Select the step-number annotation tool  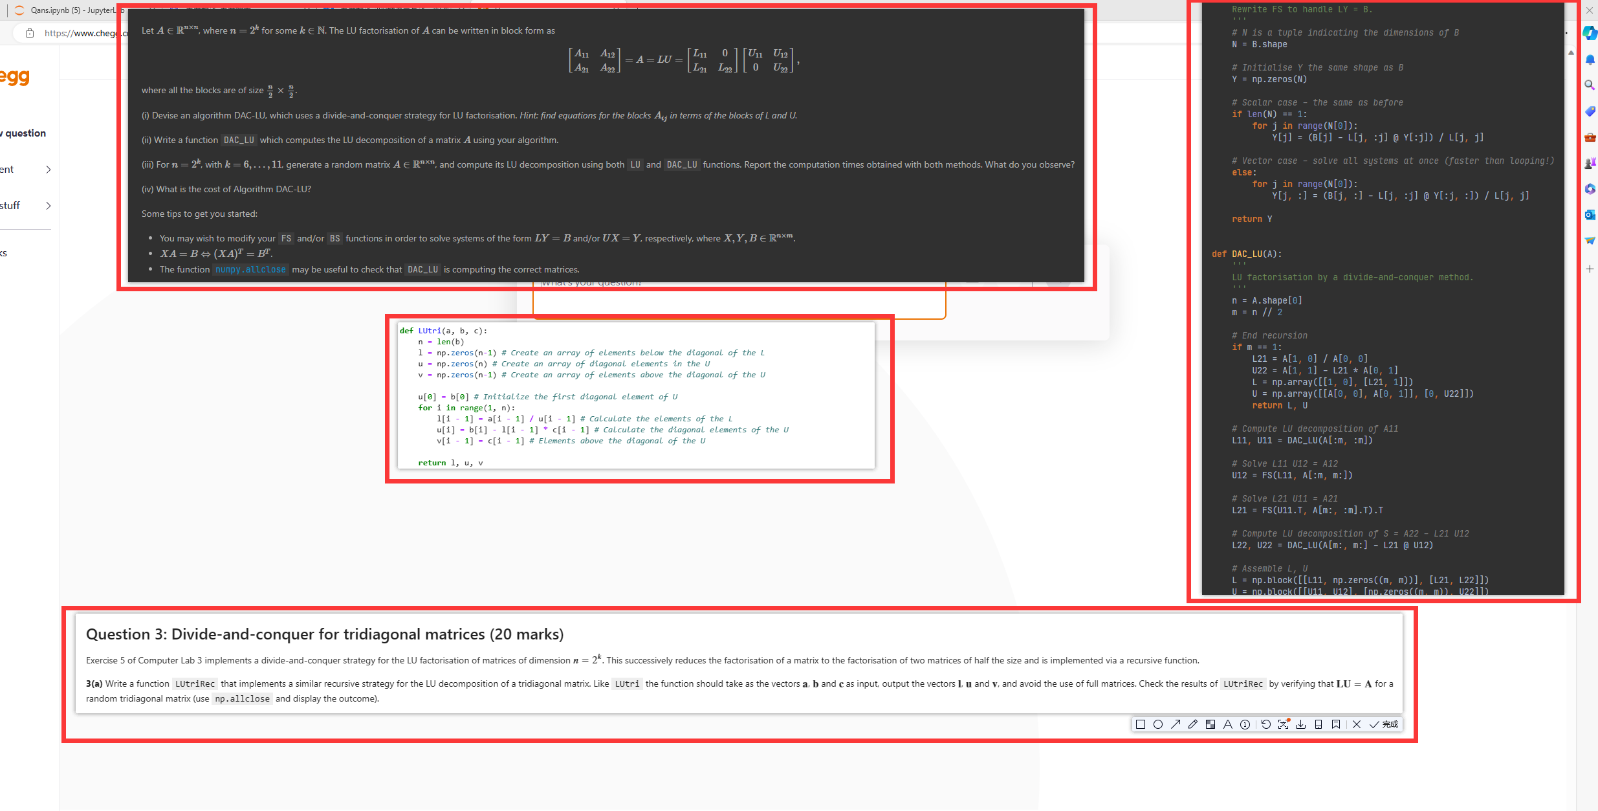point(1245,724)
